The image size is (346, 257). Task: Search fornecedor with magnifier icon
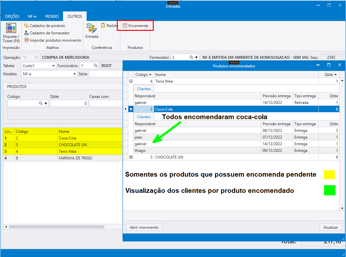point(191,57)
